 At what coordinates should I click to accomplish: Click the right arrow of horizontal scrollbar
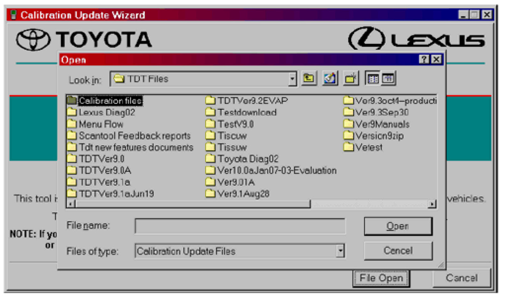tap(432, 204)
